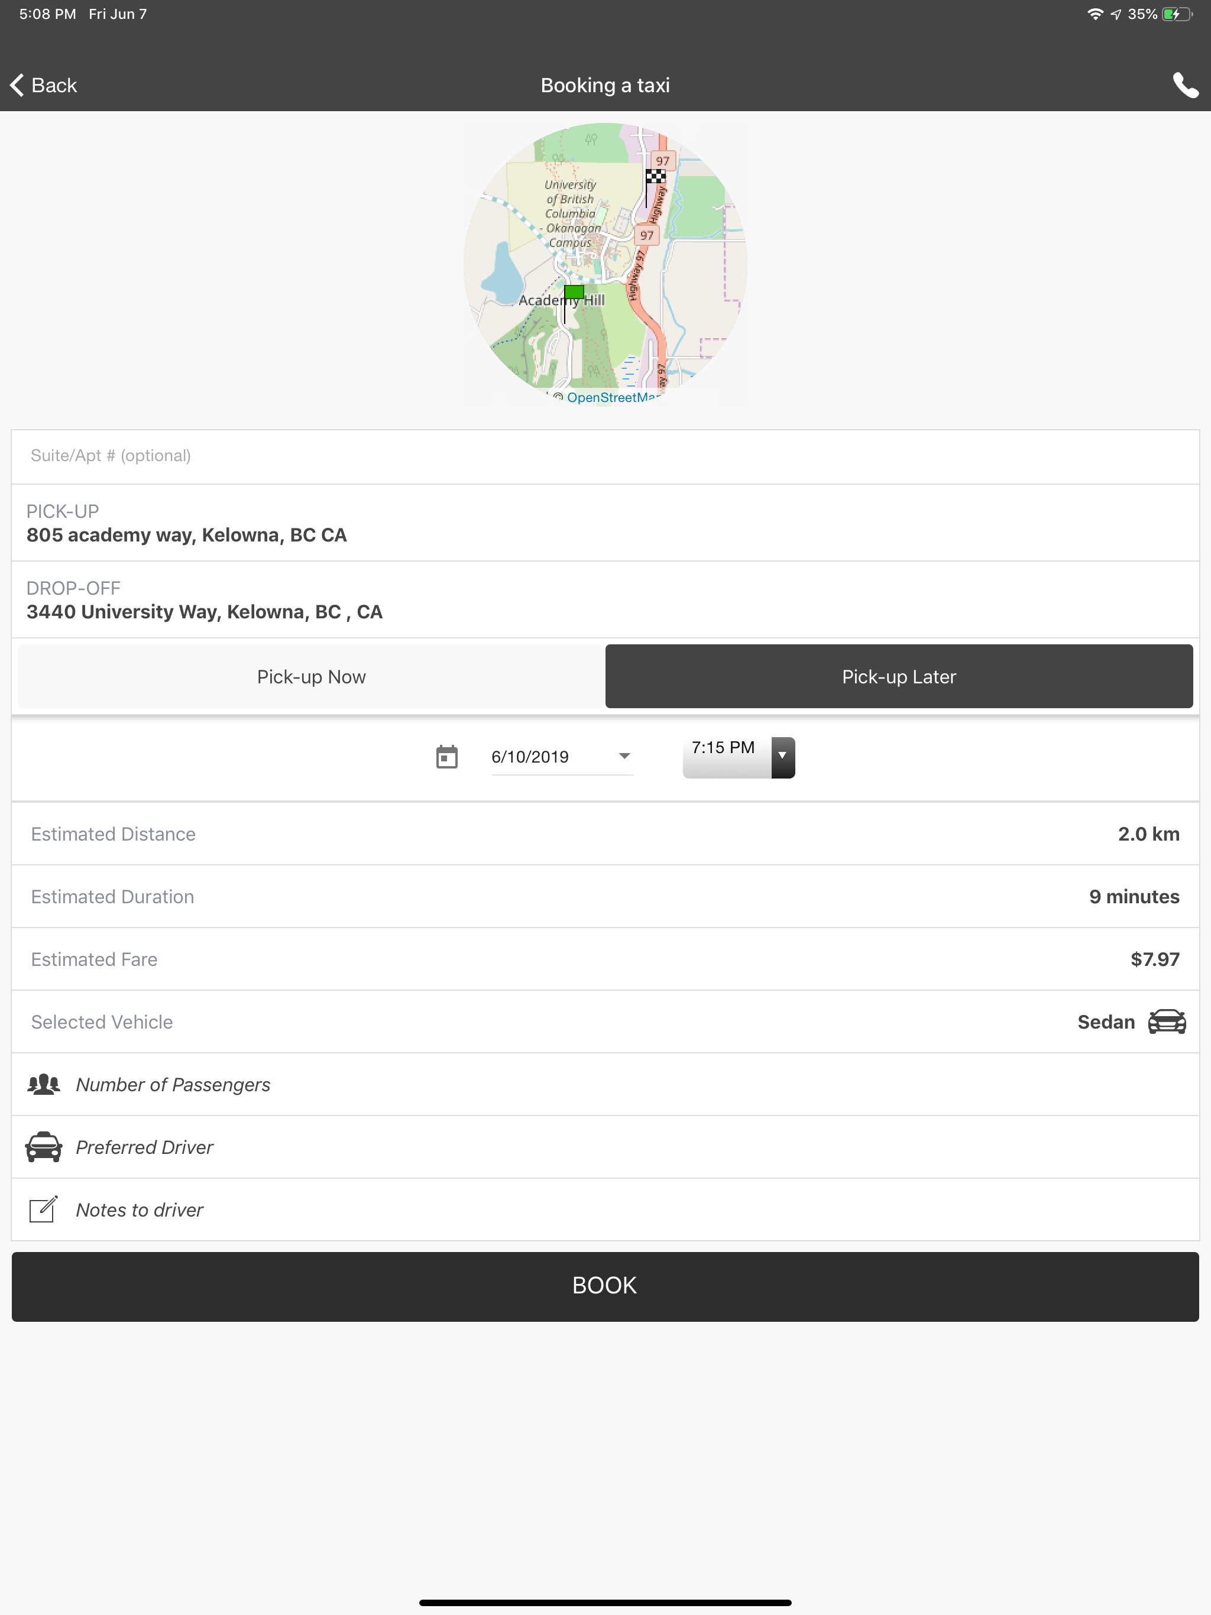Edit the PICK-UP address row
Image resolution: width=1211 pixels, height=1615 pixels.
point(605,523)
